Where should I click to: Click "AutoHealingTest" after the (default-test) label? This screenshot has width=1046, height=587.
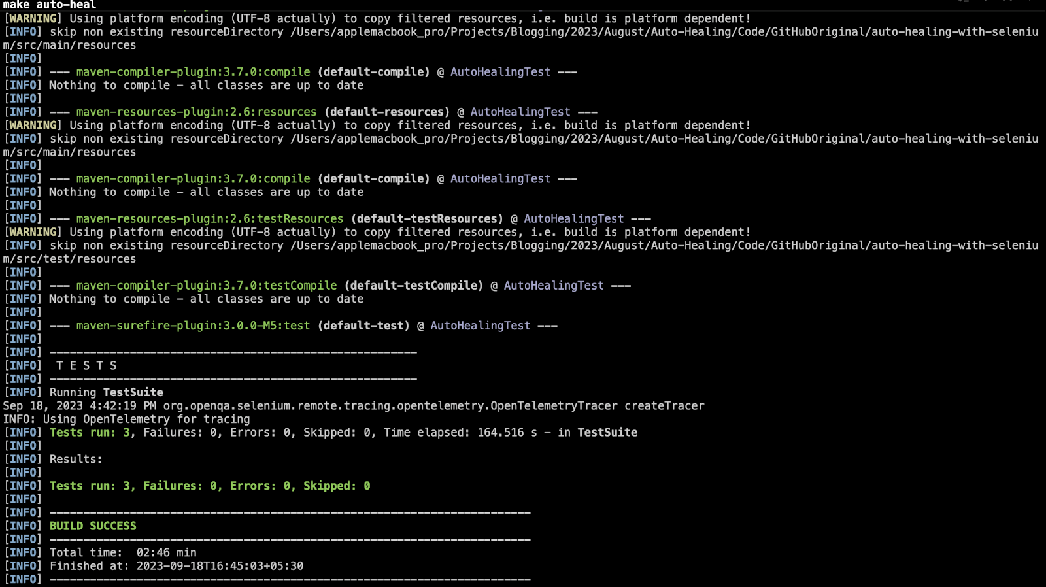pos(481,326)
